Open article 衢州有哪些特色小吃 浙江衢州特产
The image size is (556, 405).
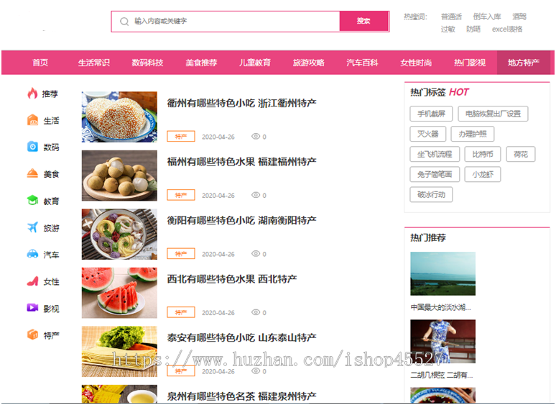pos(241,104)
